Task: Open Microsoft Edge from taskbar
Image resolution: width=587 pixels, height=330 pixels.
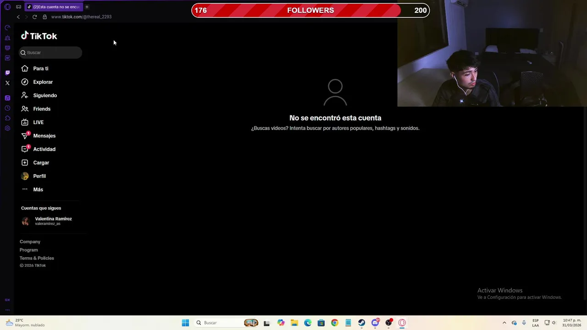Action: click(308, 323)
